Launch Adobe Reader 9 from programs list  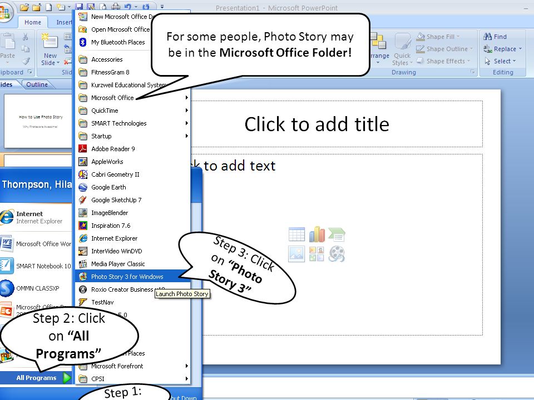(132, 149)
